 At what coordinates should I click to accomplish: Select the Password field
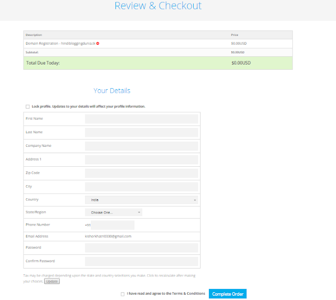click(141, 248)
